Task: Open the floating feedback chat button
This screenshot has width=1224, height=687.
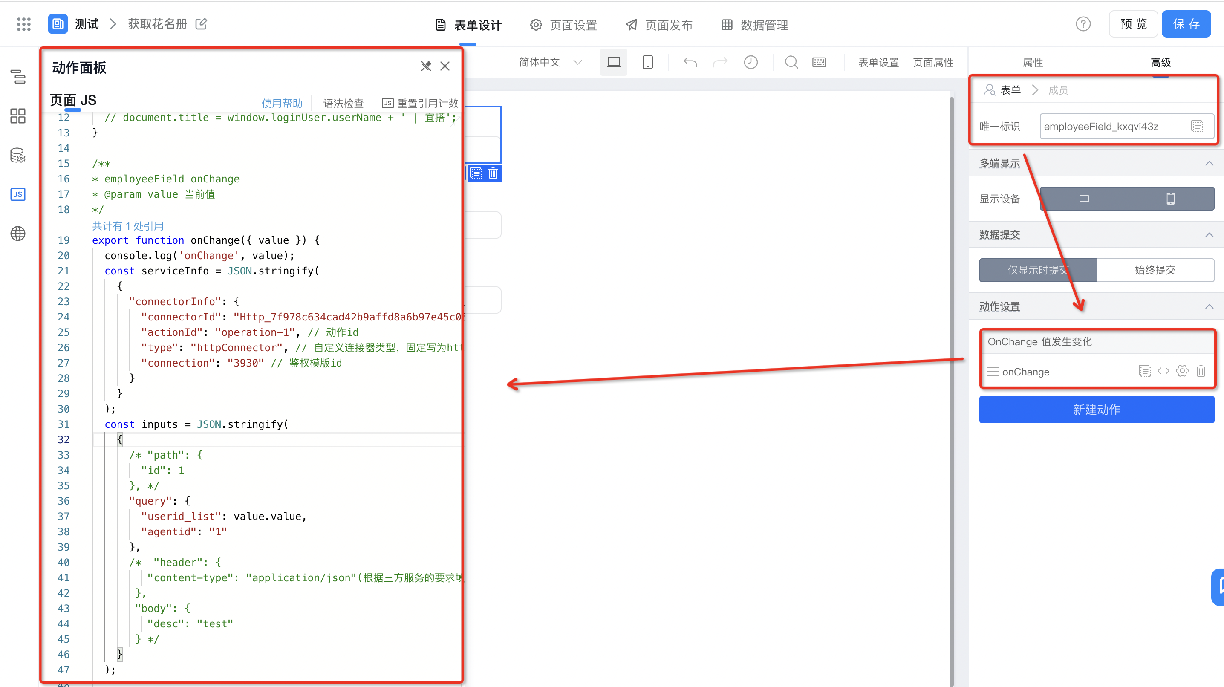Action: point(1218,587)
